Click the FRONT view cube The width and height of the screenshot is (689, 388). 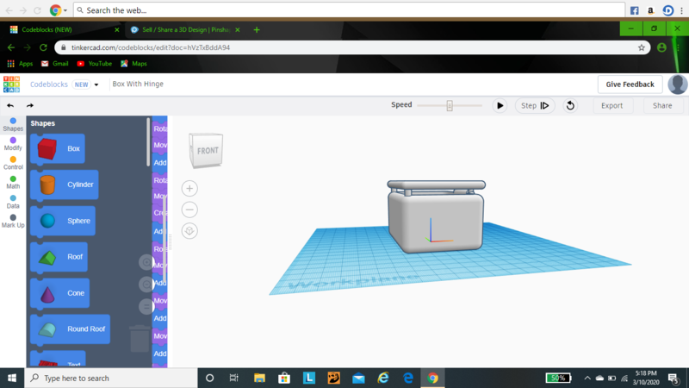[x=207, y=151]
